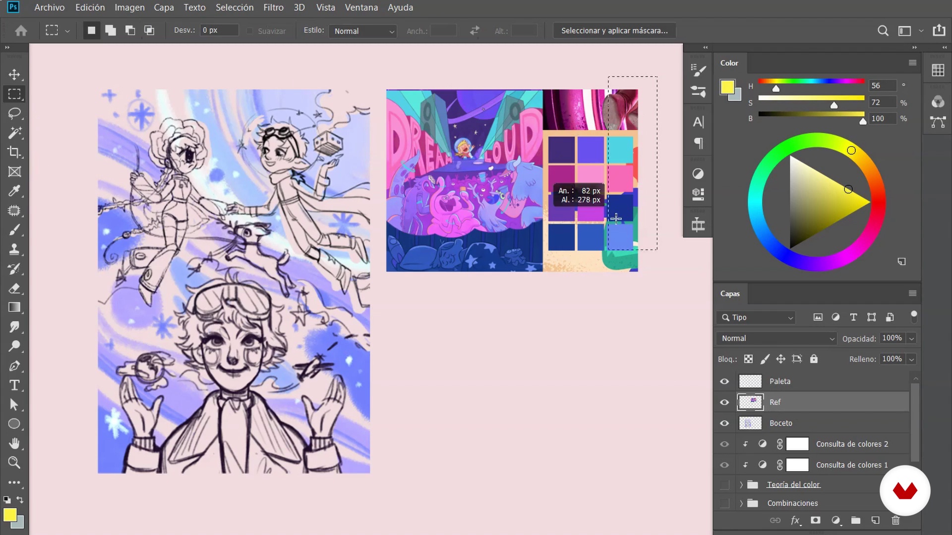Screen dimensions: 952x535
Task: Click Delete layer trash icon
Action: (896, 520)
